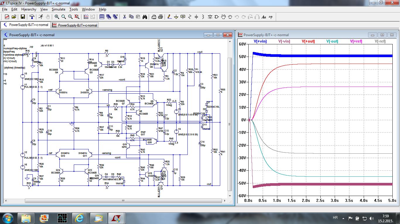Place a capacitor from the toolbar

(x=196, y=17)
